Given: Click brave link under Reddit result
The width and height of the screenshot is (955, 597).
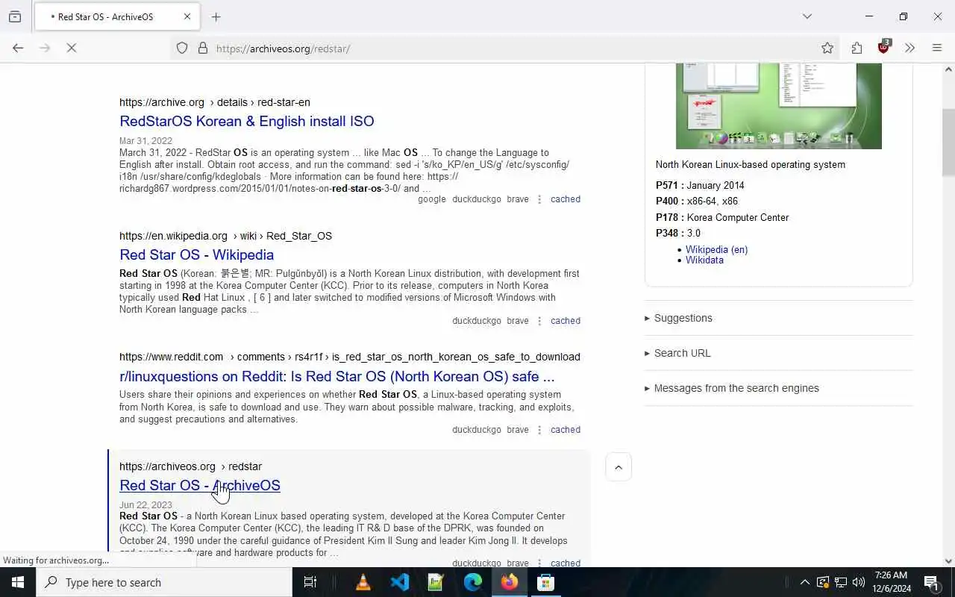Looking at the screenshot, I should [518, 430].
